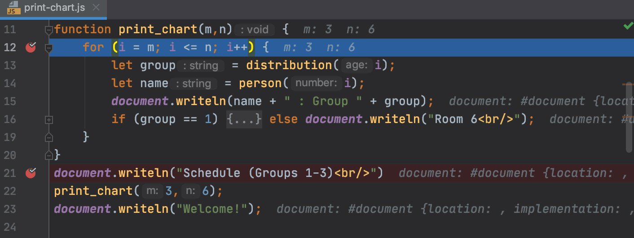Viewport: 634px width, 238px height.
Task: Click line number 22 in the gutter
Action: pos(10,191)
